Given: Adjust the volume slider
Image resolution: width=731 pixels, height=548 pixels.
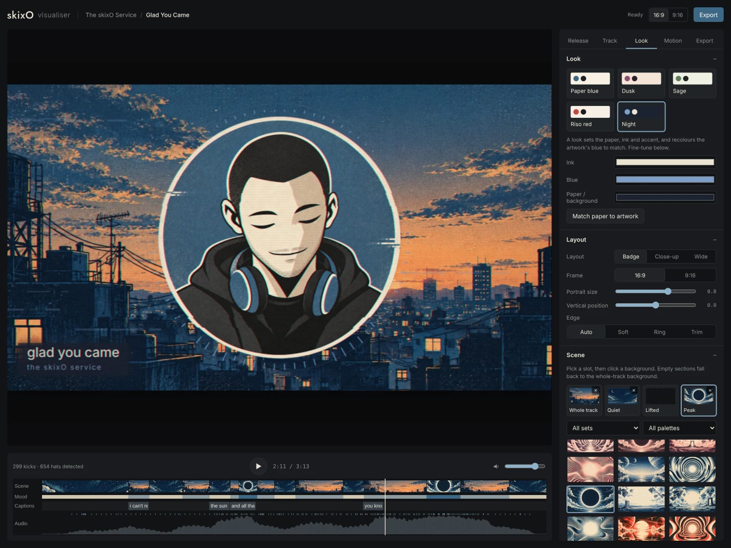Looking at the screenshot, I should tap(524, 466).
